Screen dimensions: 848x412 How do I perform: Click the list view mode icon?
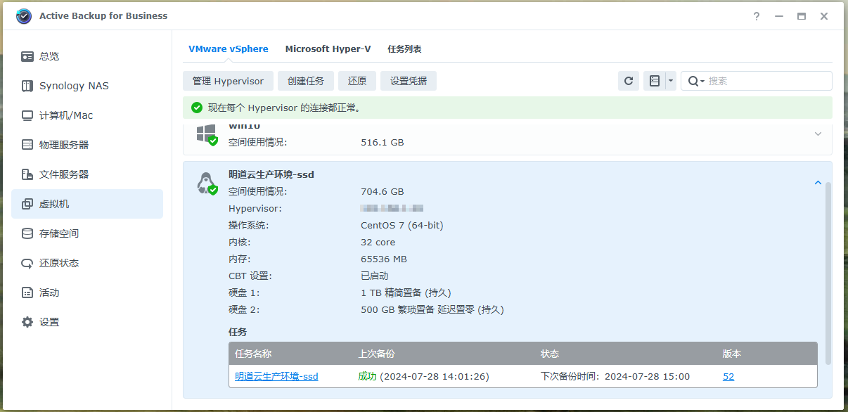coord(654,81)
